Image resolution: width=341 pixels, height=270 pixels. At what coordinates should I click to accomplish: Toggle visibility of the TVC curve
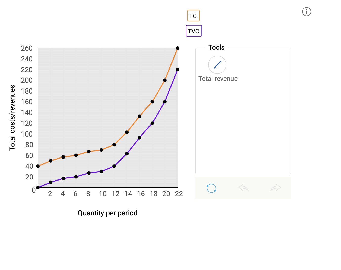tap(194, 31)
